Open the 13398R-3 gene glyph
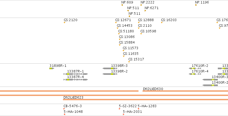This screenshot has width=228, height=116. [x=110, y=68]
